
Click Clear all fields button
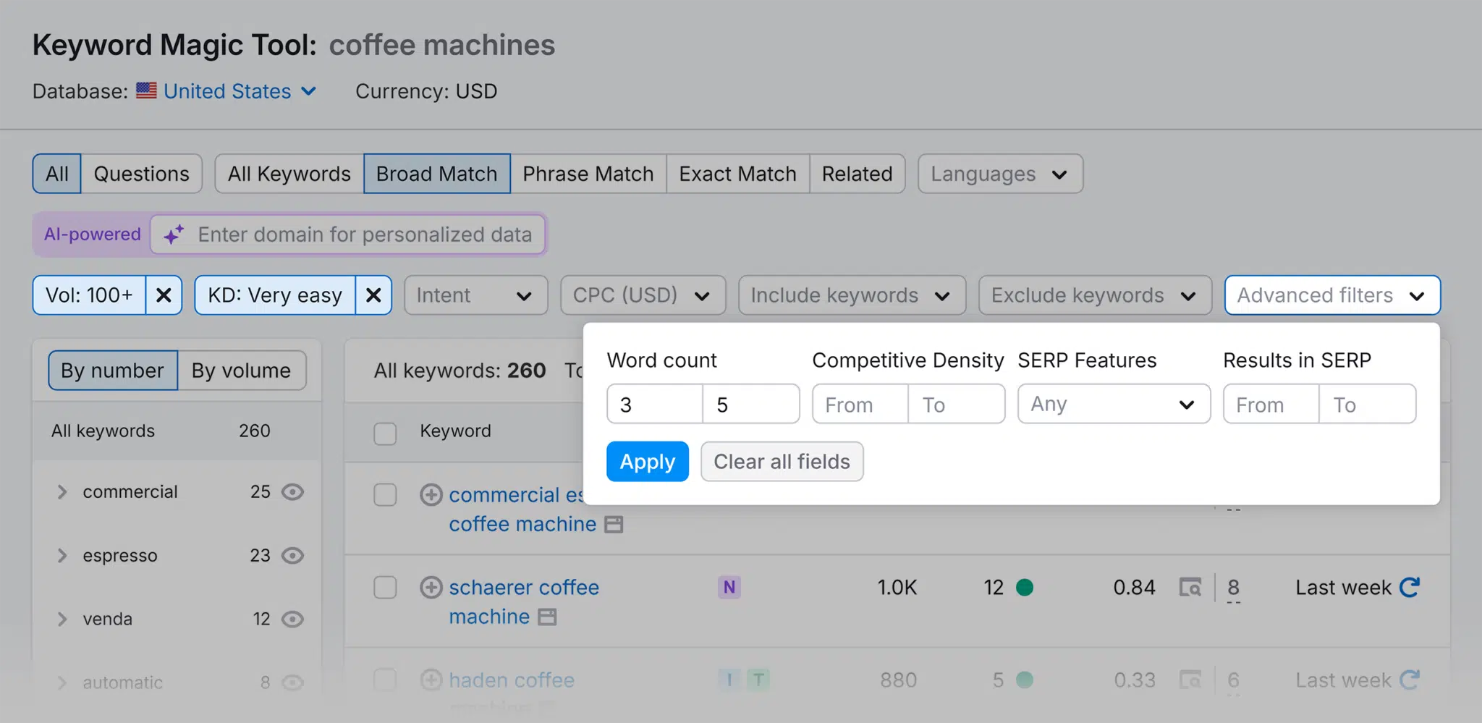point(782,462)
